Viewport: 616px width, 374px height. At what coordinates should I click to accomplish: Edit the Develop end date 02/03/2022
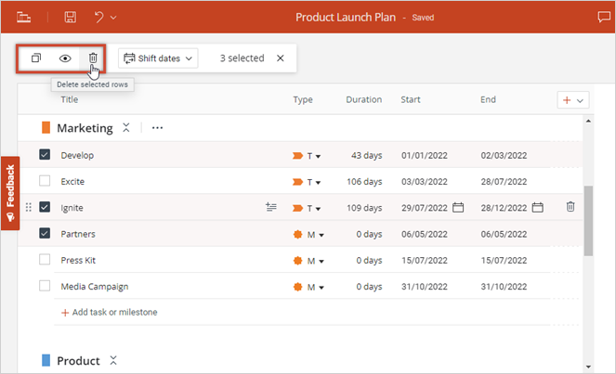point(504,155)
